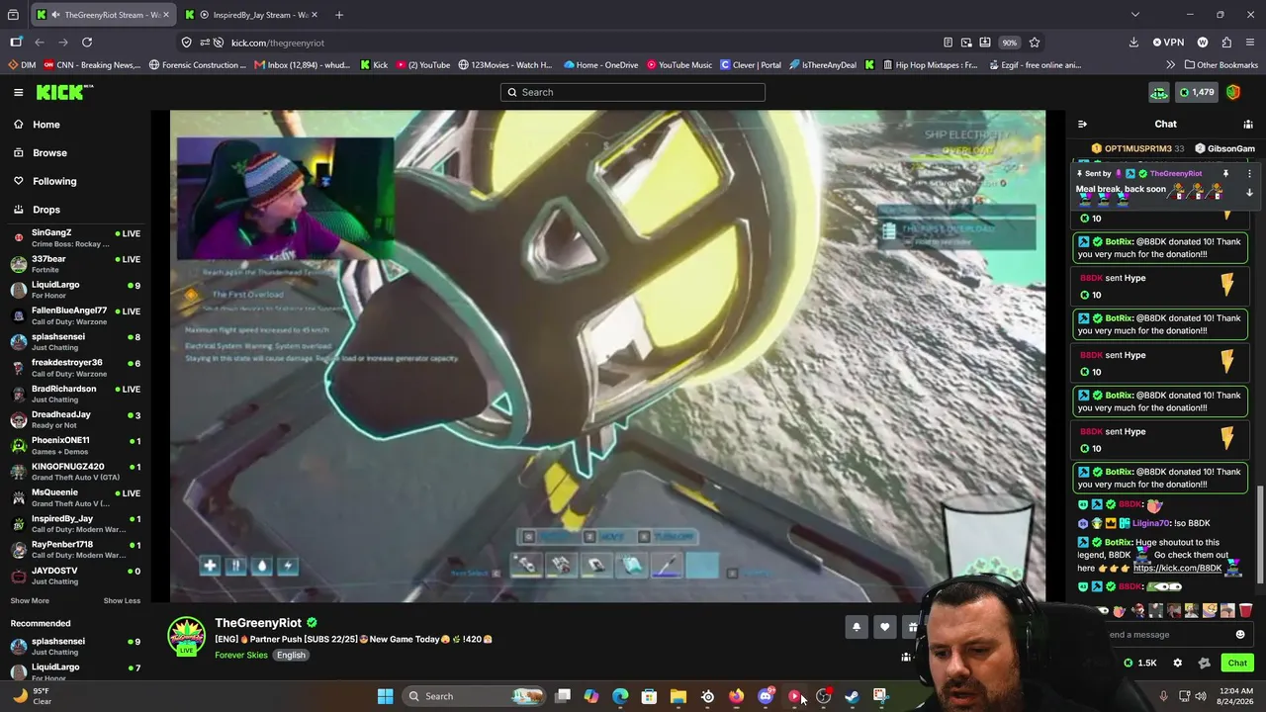Open splashsensei followed channel
Screen dimensions: 1266x712
pyautogui.click(x=75, y=342)
